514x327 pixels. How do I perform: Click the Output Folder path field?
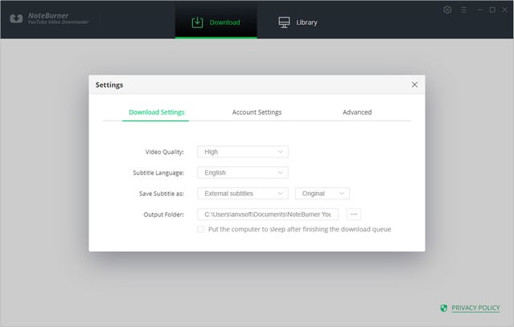(x=267, y=215)
